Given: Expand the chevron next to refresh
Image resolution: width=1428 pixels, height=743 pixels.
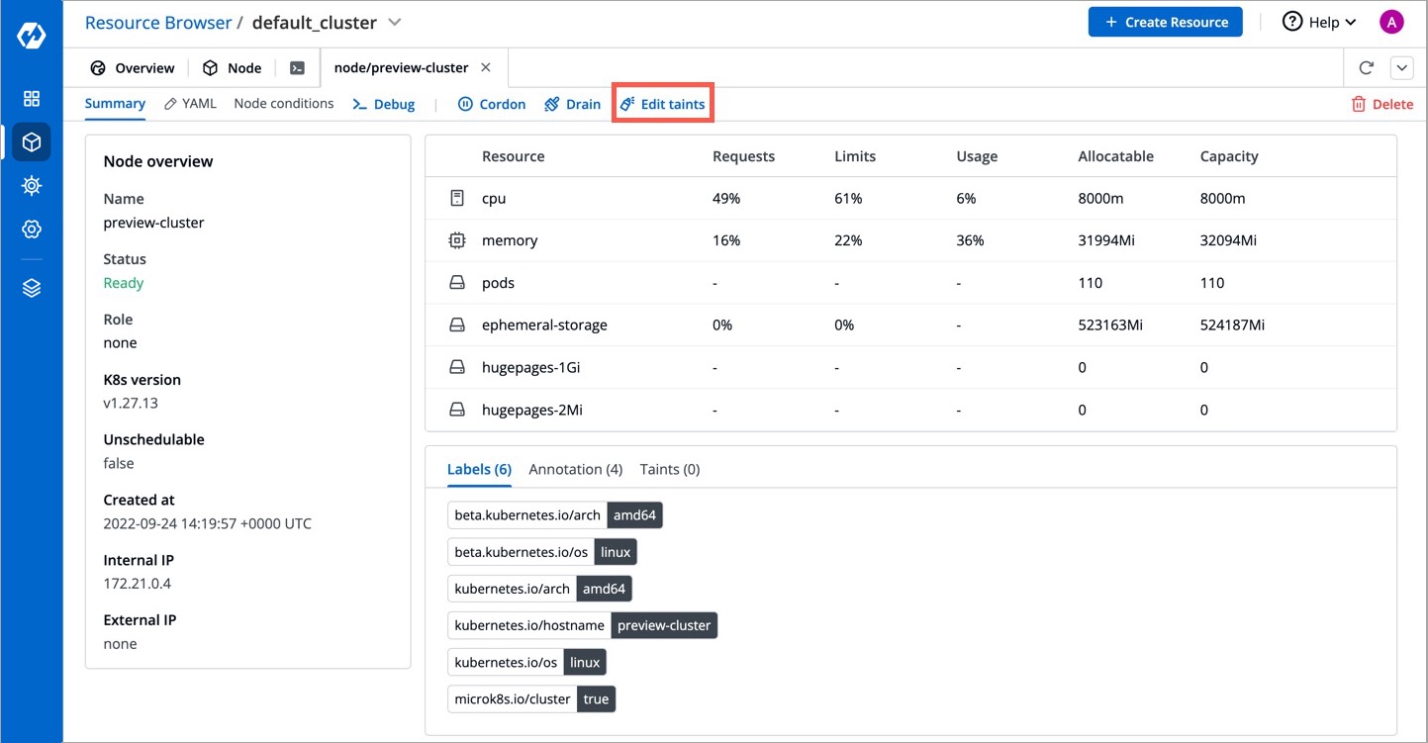Looking at the screenshot, I should [1402, 68].
